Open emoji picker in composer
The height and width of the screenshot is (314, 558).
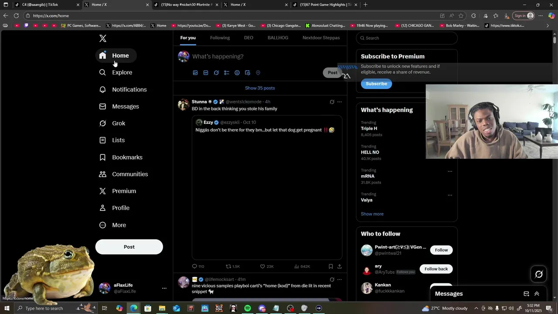(237, 73)
